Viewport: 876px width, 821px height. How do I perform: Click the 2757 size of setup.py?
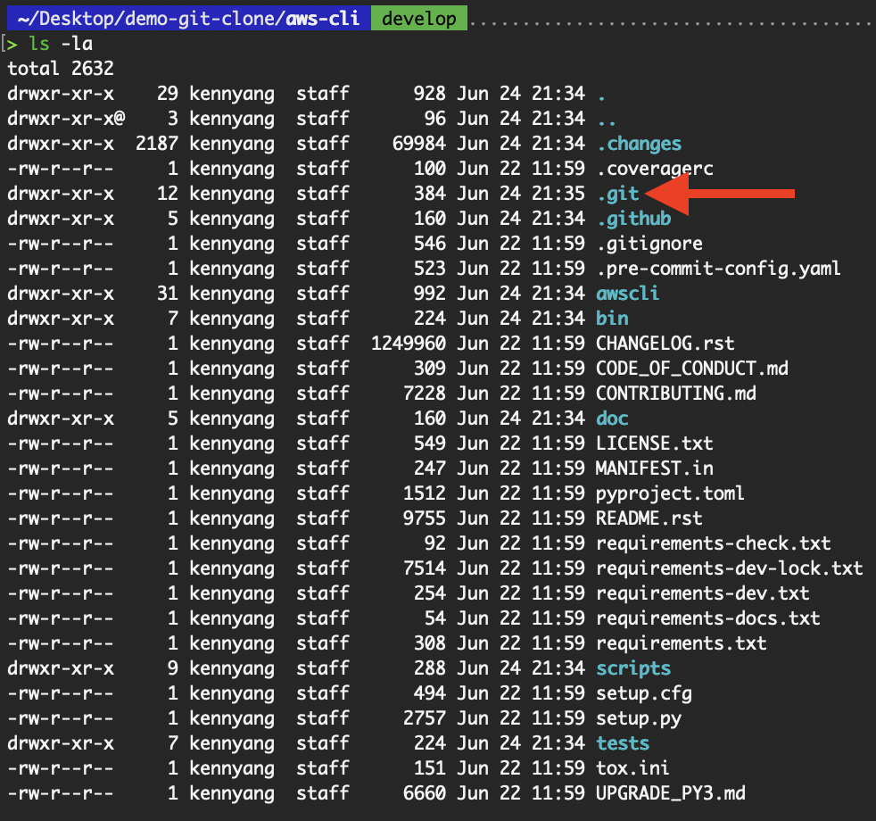point(425,718)
